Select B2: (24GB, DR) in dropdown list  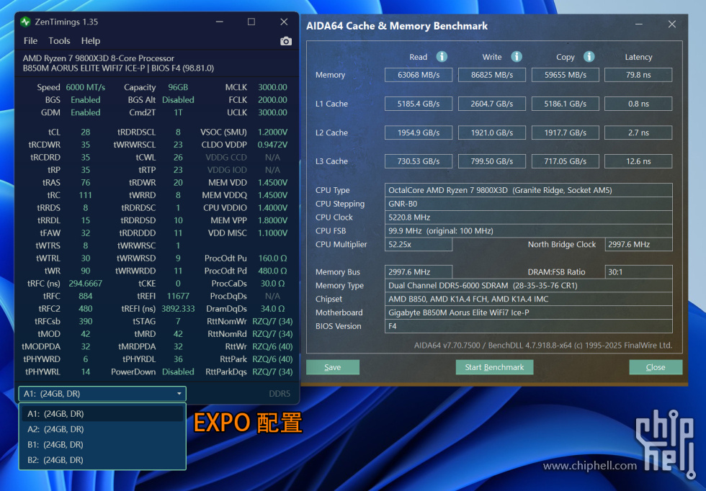pos(102,460)
